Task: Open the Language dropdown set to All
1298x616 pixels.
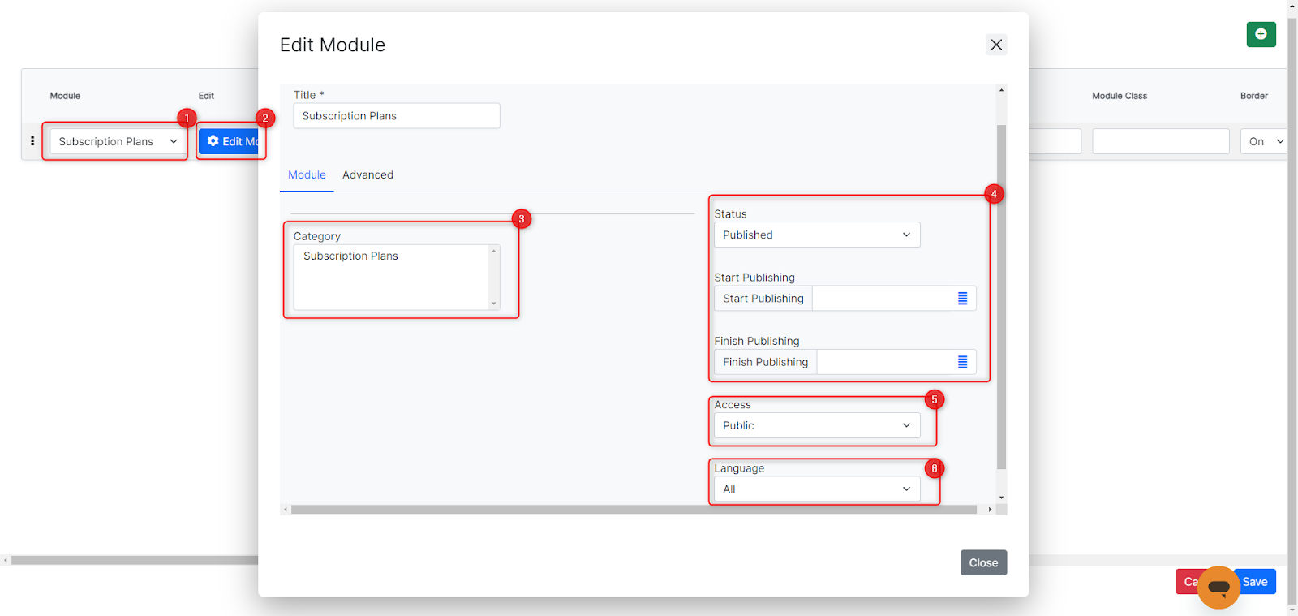Action: [816, 489]
